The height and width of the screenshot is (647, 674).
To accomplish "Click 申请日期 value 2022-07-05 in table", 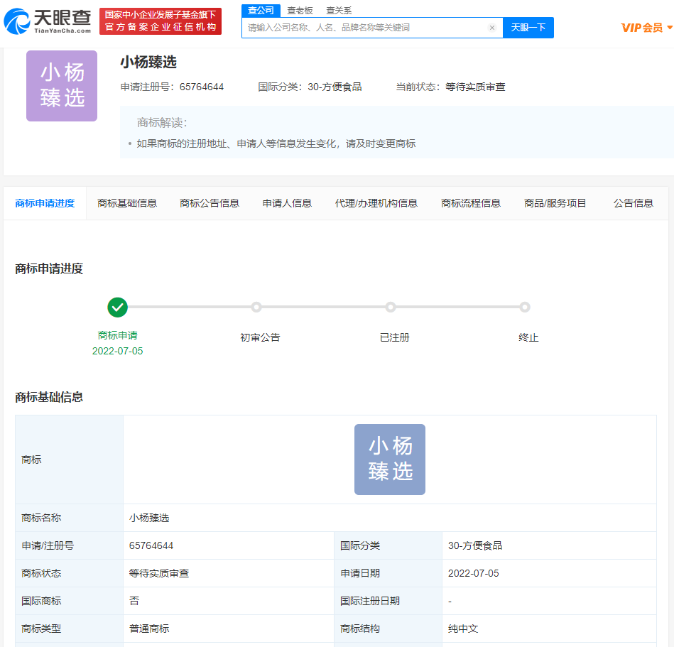I will 473,573.
